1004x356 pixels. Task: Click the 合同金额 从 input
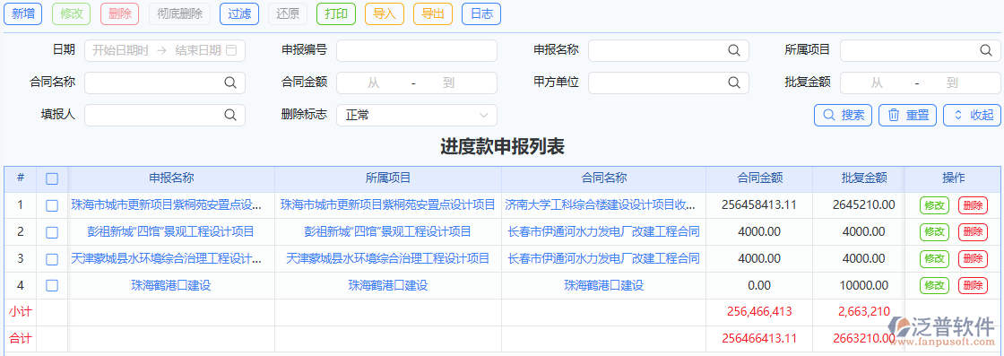[x=373, y=82]
